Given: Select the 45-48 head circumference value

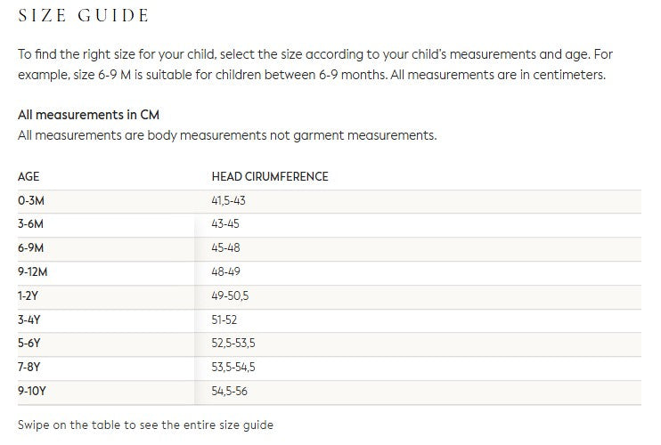Looking at the screenshot, I should click(225, 248).
